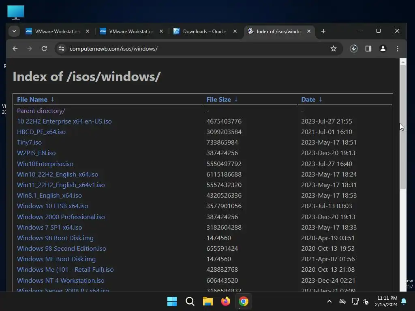Image resolution: width=415 pixels, height=311 pixels.
Task: Close the second VMware Workstation tab
Action: click(x=161, y=31)
